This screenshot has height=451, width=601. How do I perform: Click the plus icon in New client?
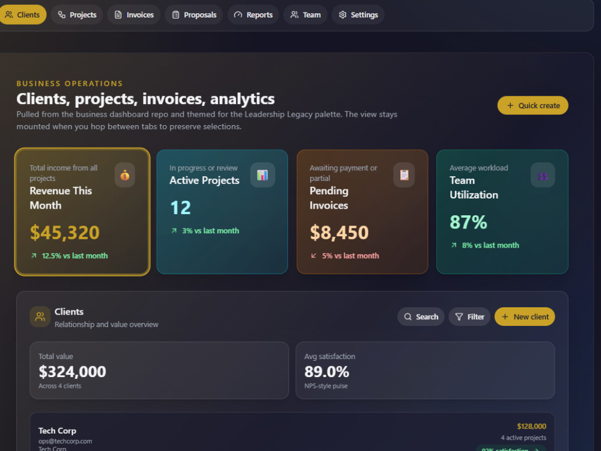[505, 317]
